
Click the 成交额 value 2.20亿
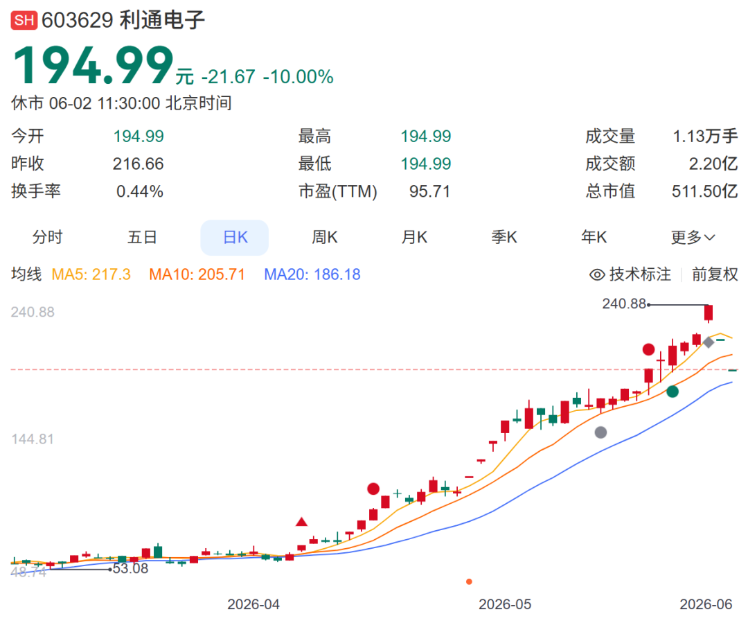(x=713, y=164)
